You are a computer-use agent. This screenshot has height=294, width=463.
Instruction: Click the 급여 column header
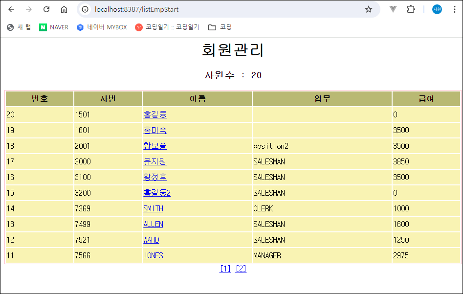(x=426, y=99)
